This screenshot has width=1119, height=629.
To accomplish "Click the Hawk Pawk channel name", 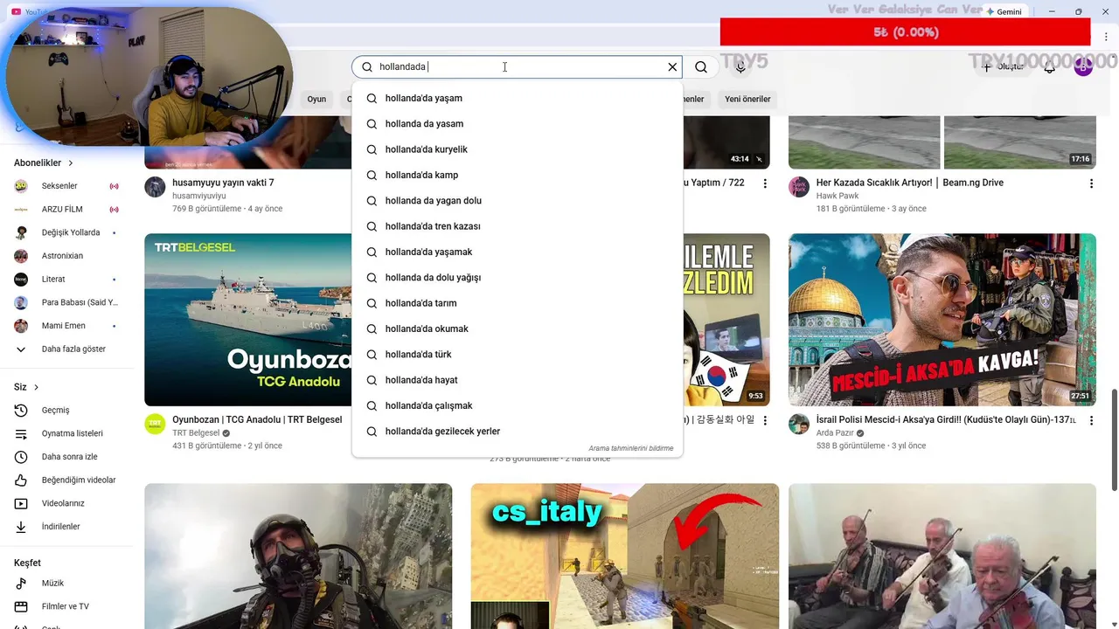I will tap(838, 196).
